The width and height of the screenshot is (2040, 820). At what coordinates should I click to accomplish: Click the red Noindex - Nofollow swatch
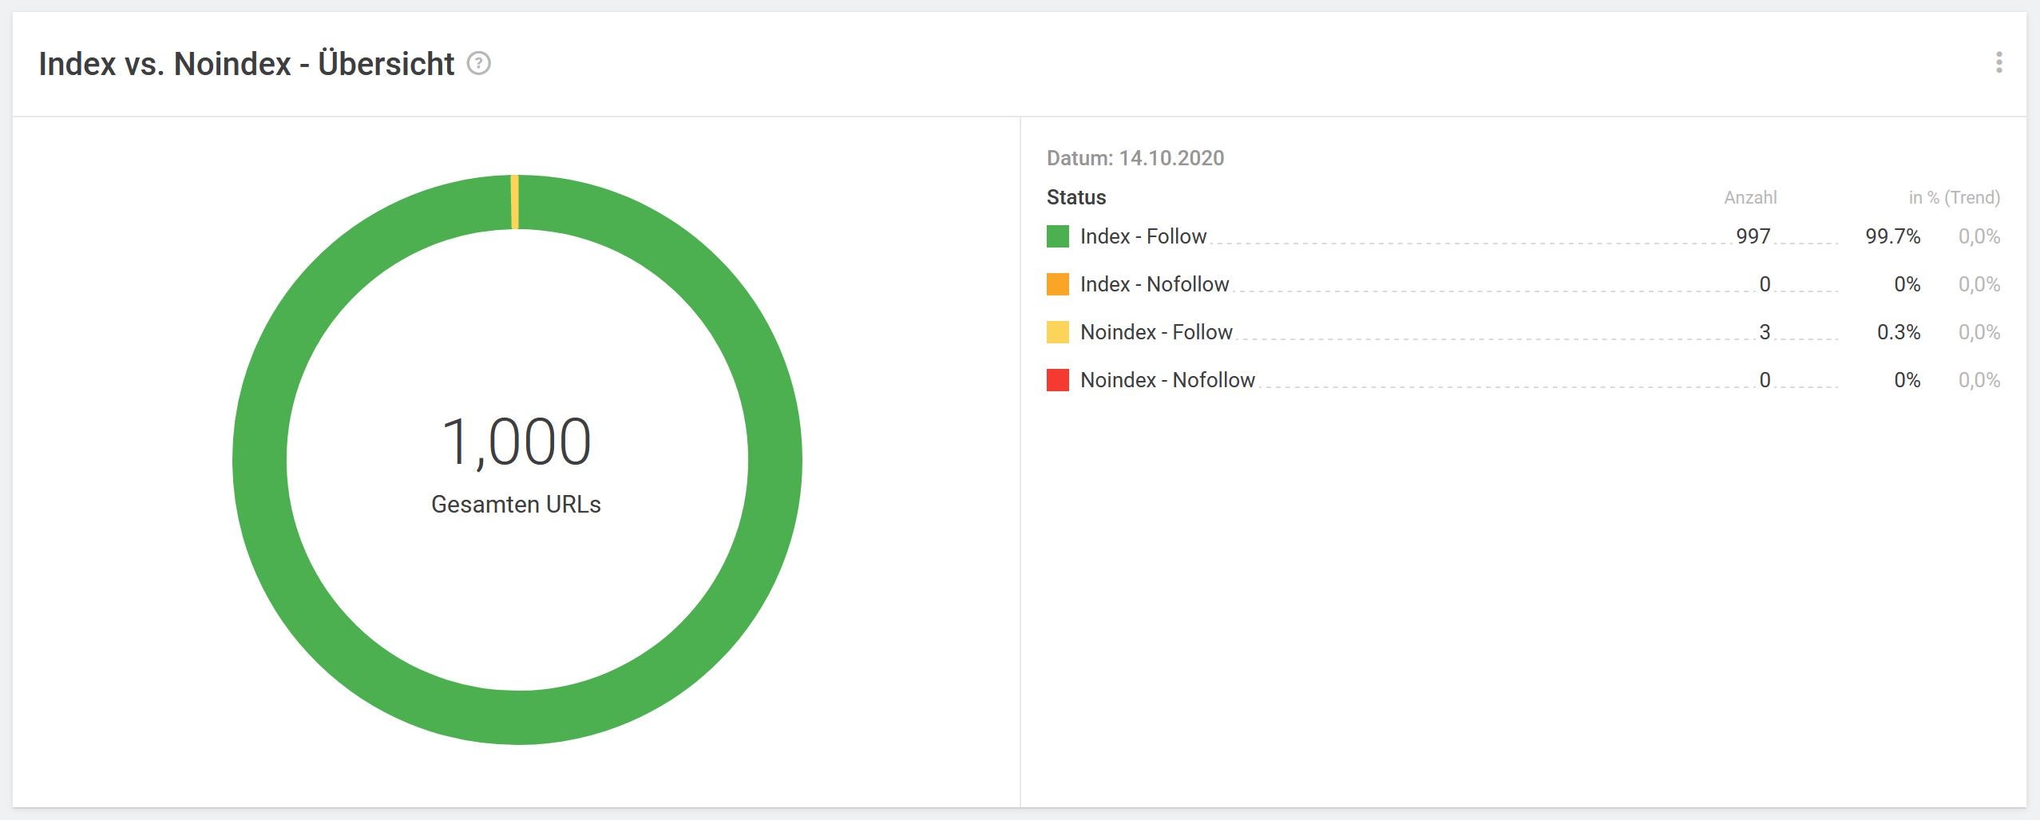(x=1057, y=380)
